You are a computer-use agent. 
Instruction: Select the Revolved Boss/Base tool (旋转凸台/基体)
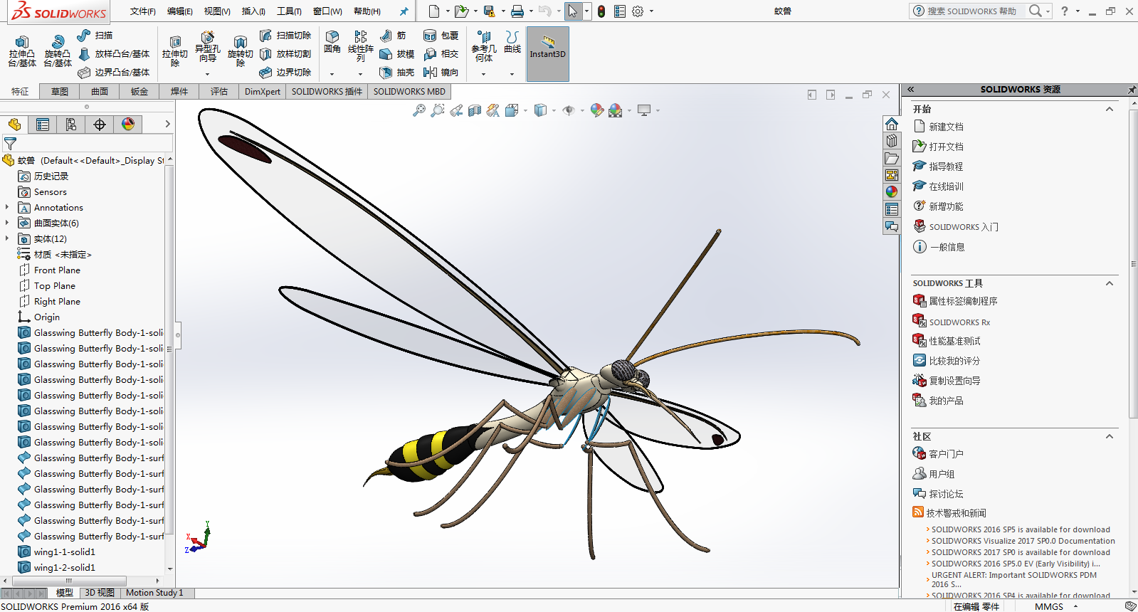[58, 51]
